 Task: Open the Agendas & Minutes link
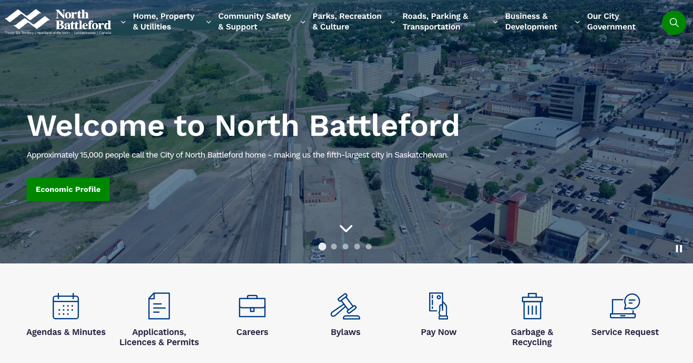tap(66, 332)
